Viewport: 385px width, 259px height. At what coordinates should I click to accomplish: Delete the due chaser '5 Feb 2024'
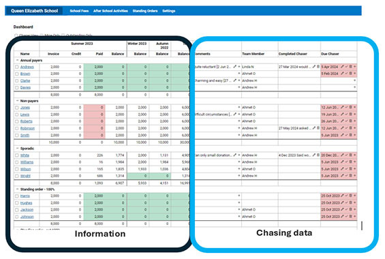click(351, 74)
